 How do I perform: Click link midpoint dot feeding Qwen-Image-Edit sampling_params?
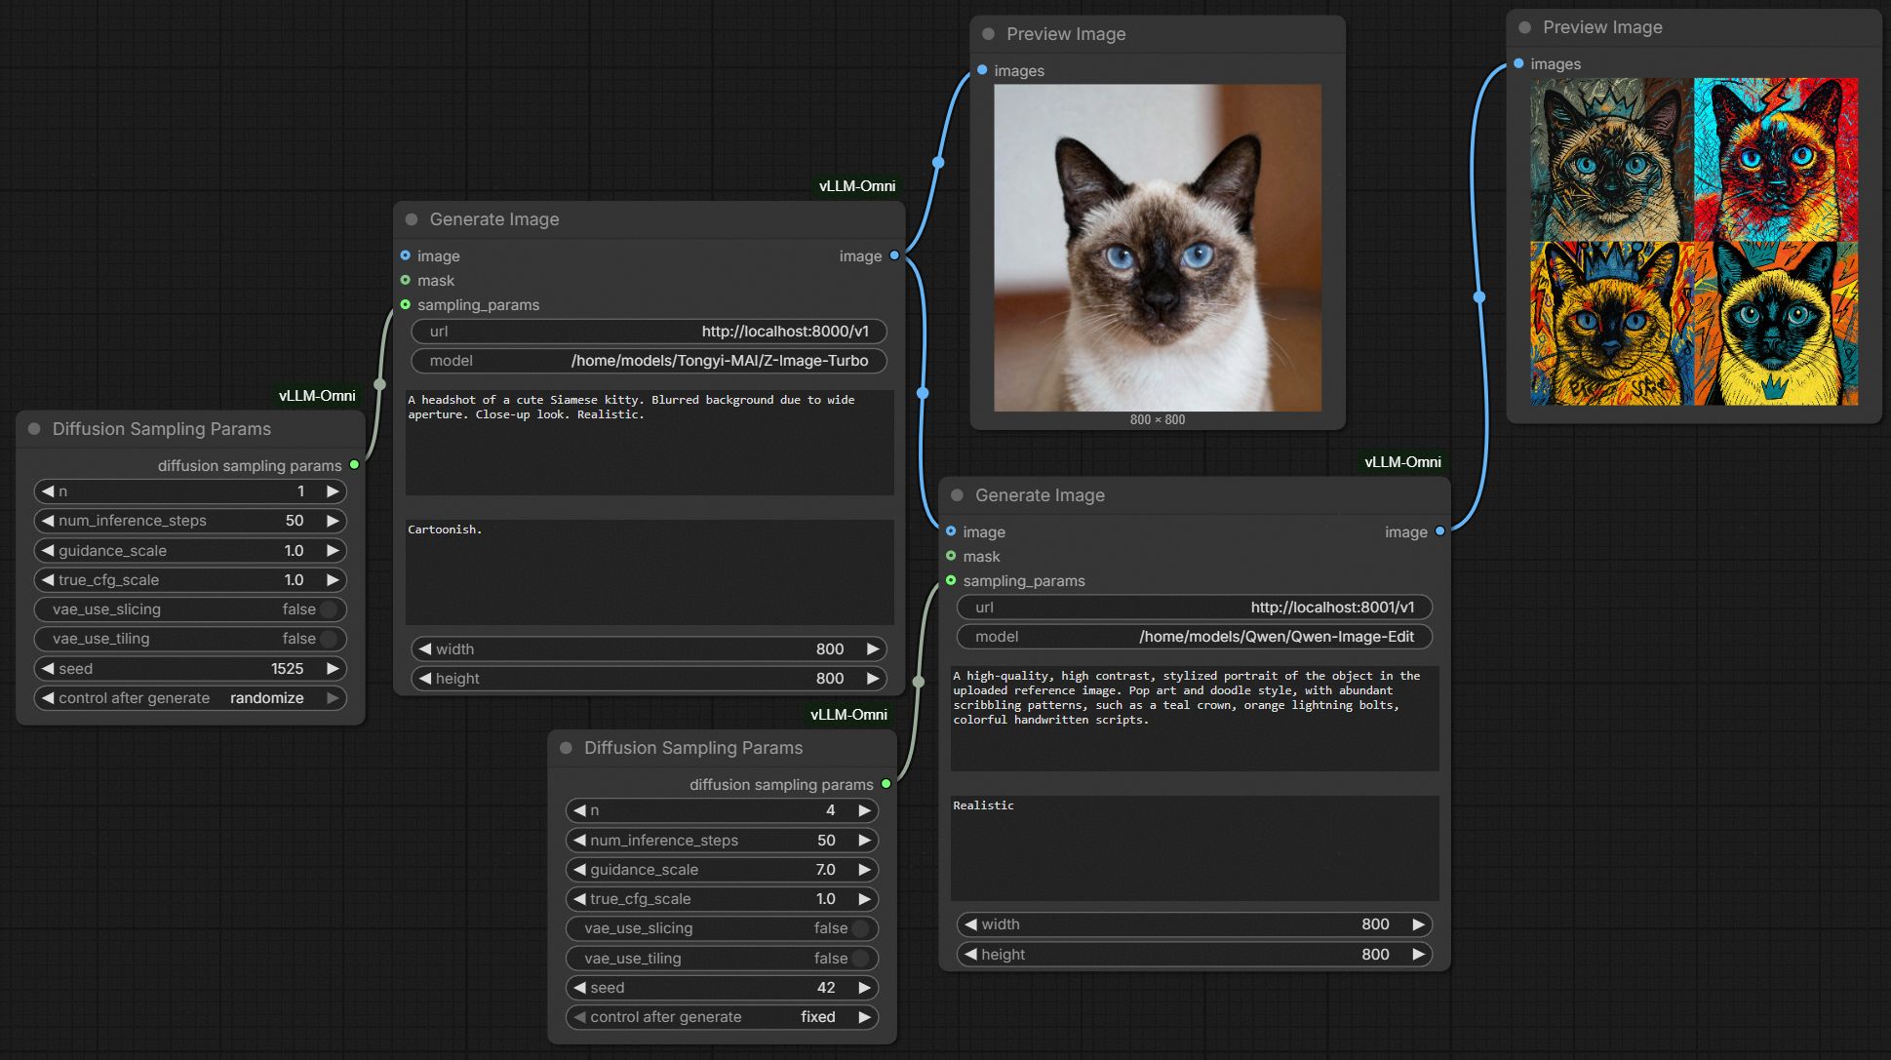pyautogui.click(x=918, y=682)
